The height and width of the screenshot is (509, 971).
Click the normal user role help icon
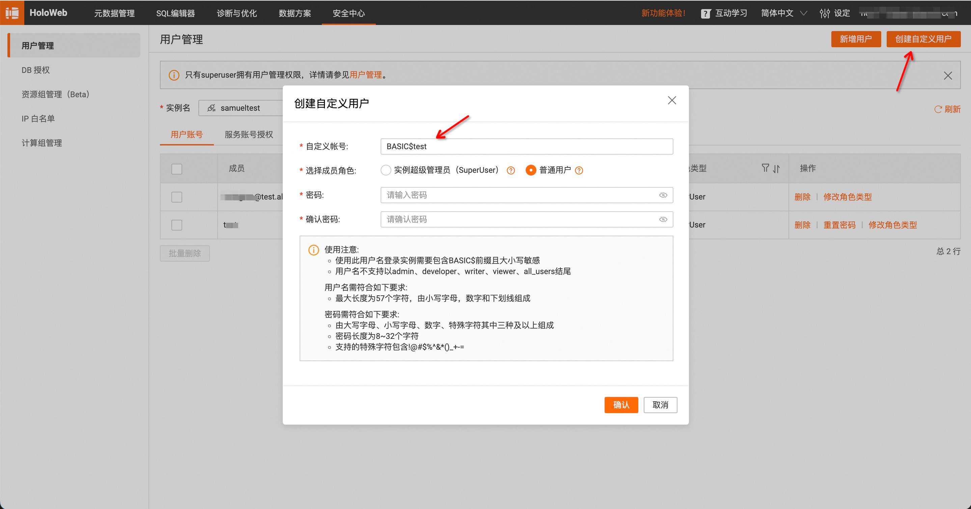click(x=579, y=170)
